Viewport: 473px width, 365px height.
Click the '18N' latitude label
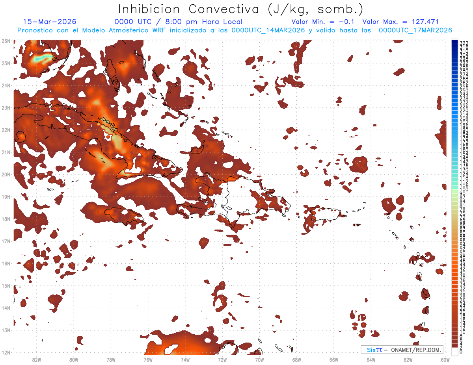[x=6, y=219]
